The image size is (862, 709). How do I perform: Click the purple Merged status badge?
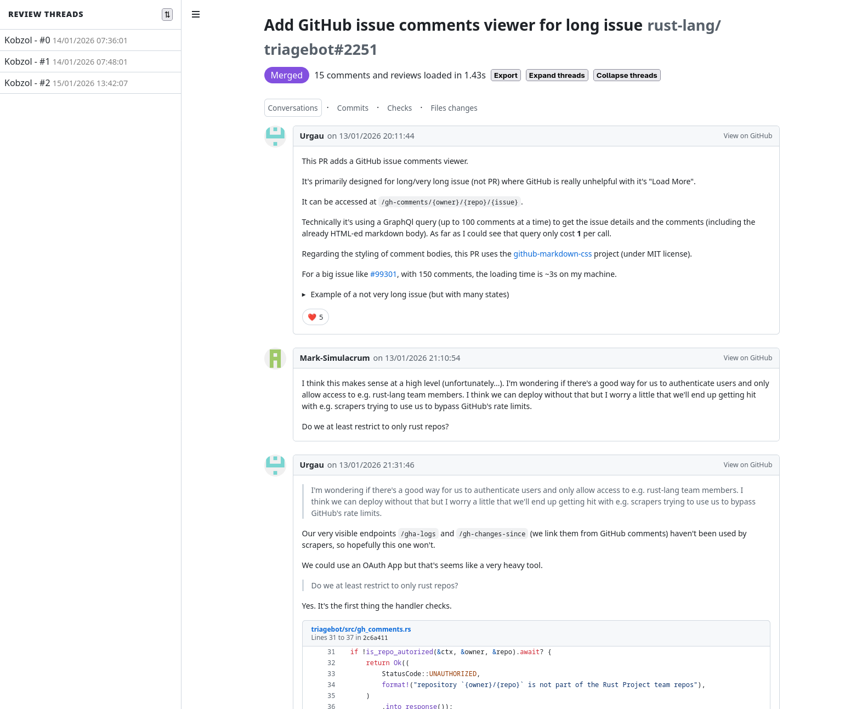[286, 75]
